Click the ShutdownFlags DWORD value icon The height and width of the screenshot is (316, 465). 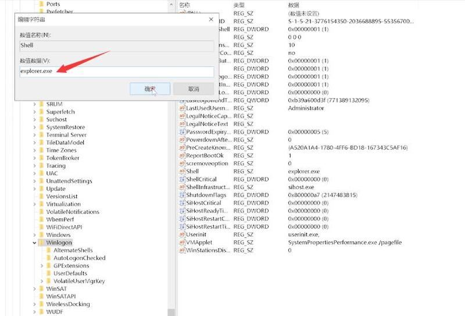(x=182, y=195)
